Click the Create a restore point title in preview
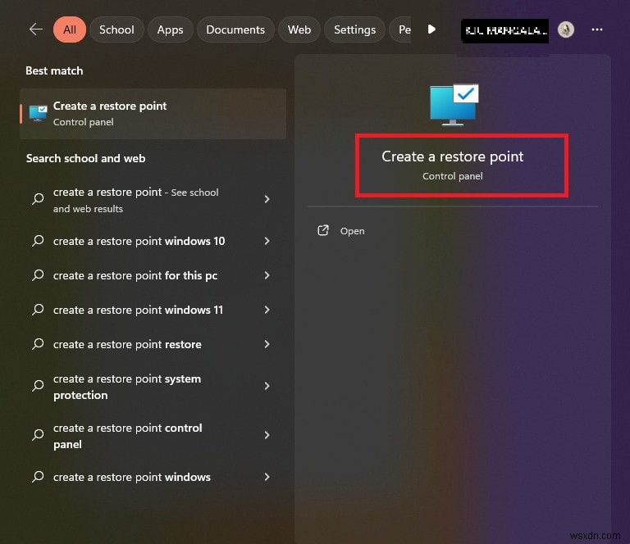This screenshot has height=544, width=630. (453, 156)
